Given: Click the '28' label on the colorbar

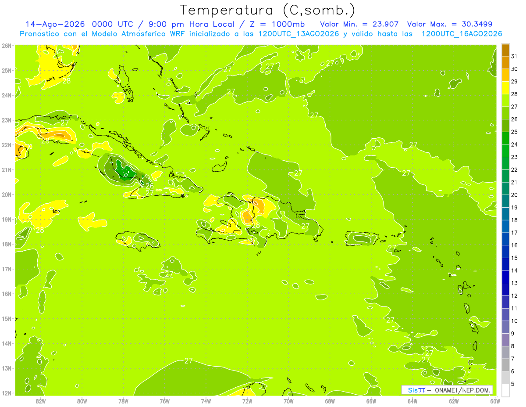Looking at the screenshot, I should tap(515, 94).
